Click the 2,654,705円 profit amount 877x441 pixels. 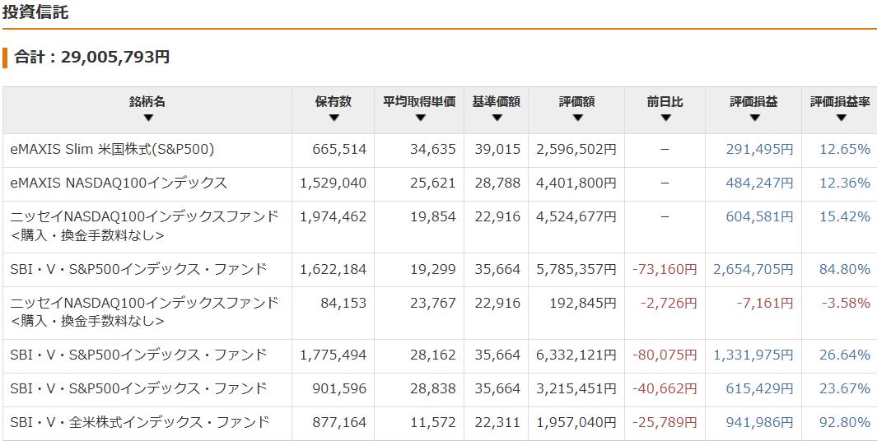point(753,270)
